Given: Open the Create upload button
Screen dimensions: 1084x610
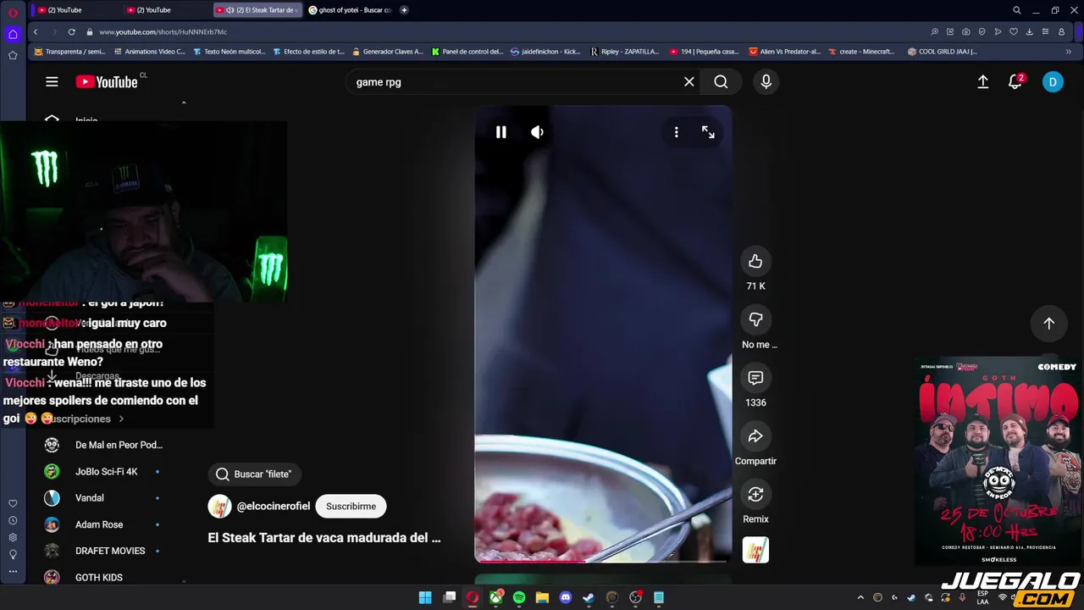Looking at the screenshot, I should (983, 81).
